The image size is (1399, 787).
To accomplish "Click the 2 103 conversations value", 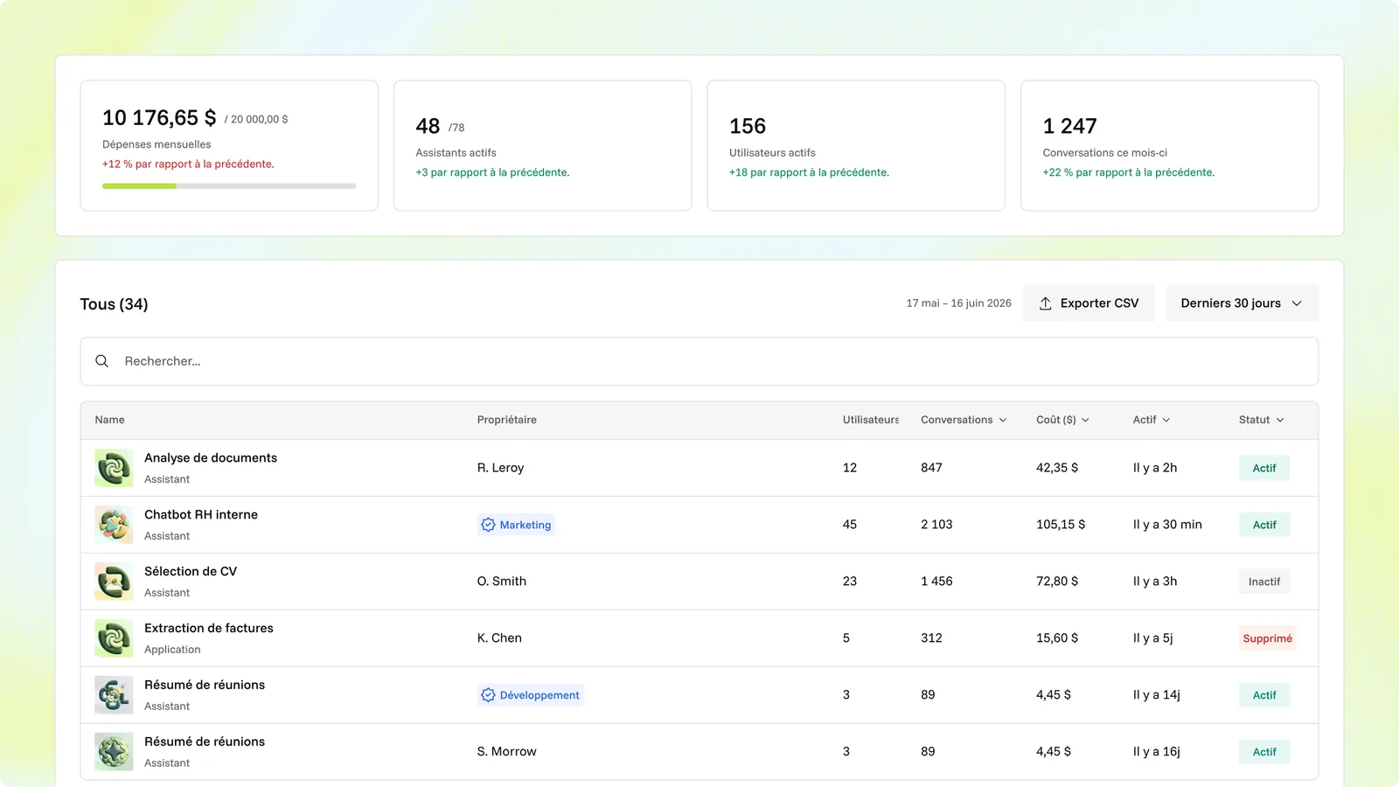I will click(x=936, y=525).
